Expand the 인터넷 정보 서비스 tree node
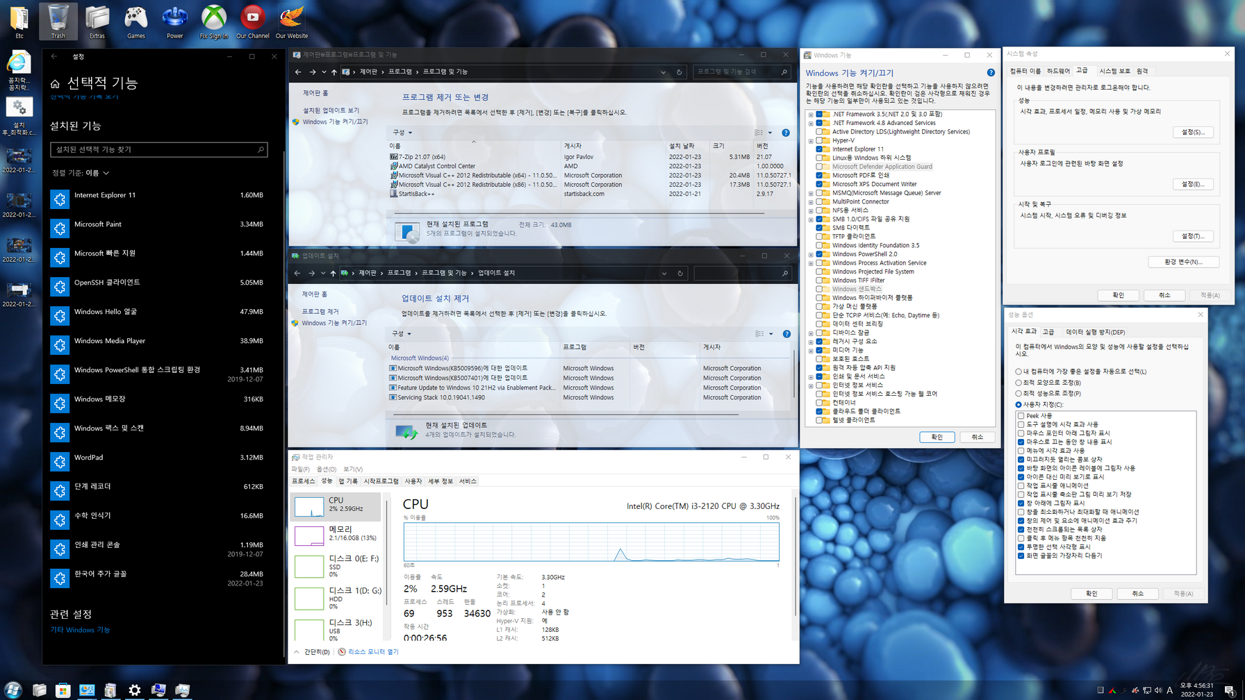This screenshot has height=700, width=1245. [811, 385]
